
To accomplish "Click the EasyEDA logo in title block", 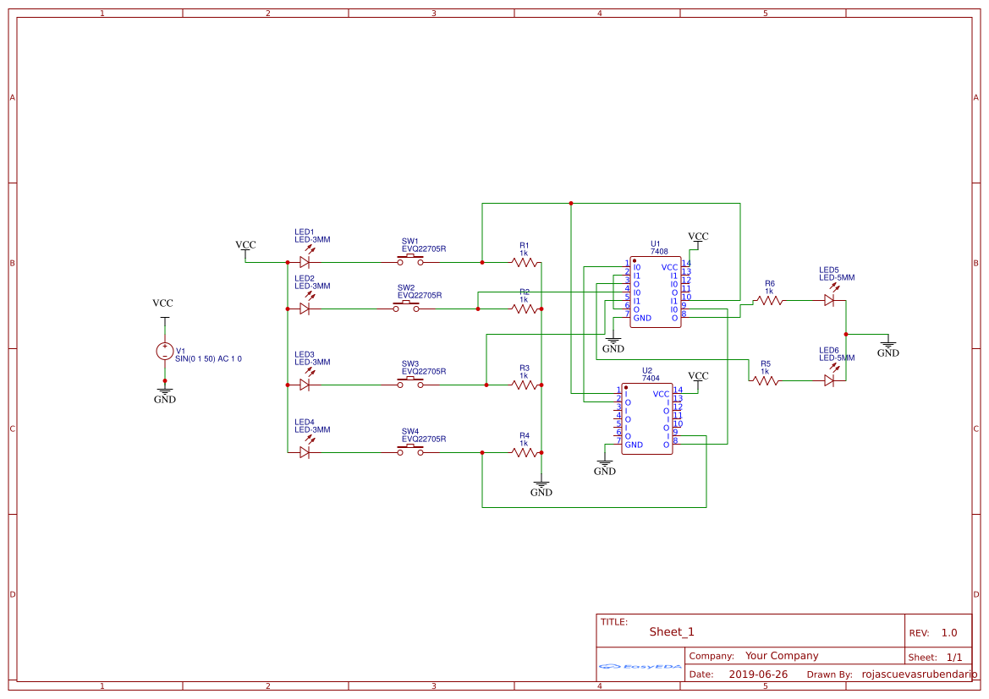I will 640,666.
